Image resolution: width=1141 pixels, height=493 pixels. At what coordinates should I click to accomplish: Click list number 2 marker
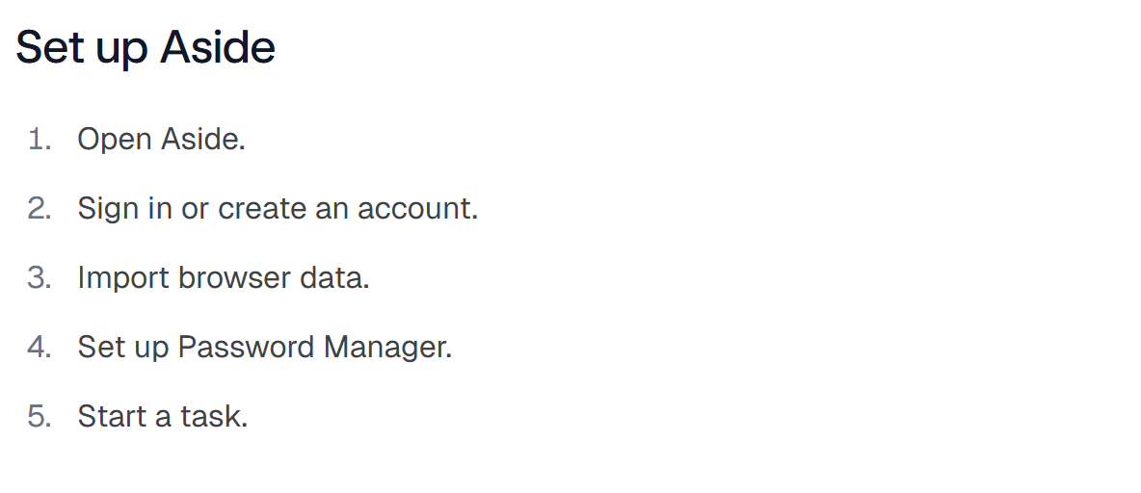coord(40,209)
